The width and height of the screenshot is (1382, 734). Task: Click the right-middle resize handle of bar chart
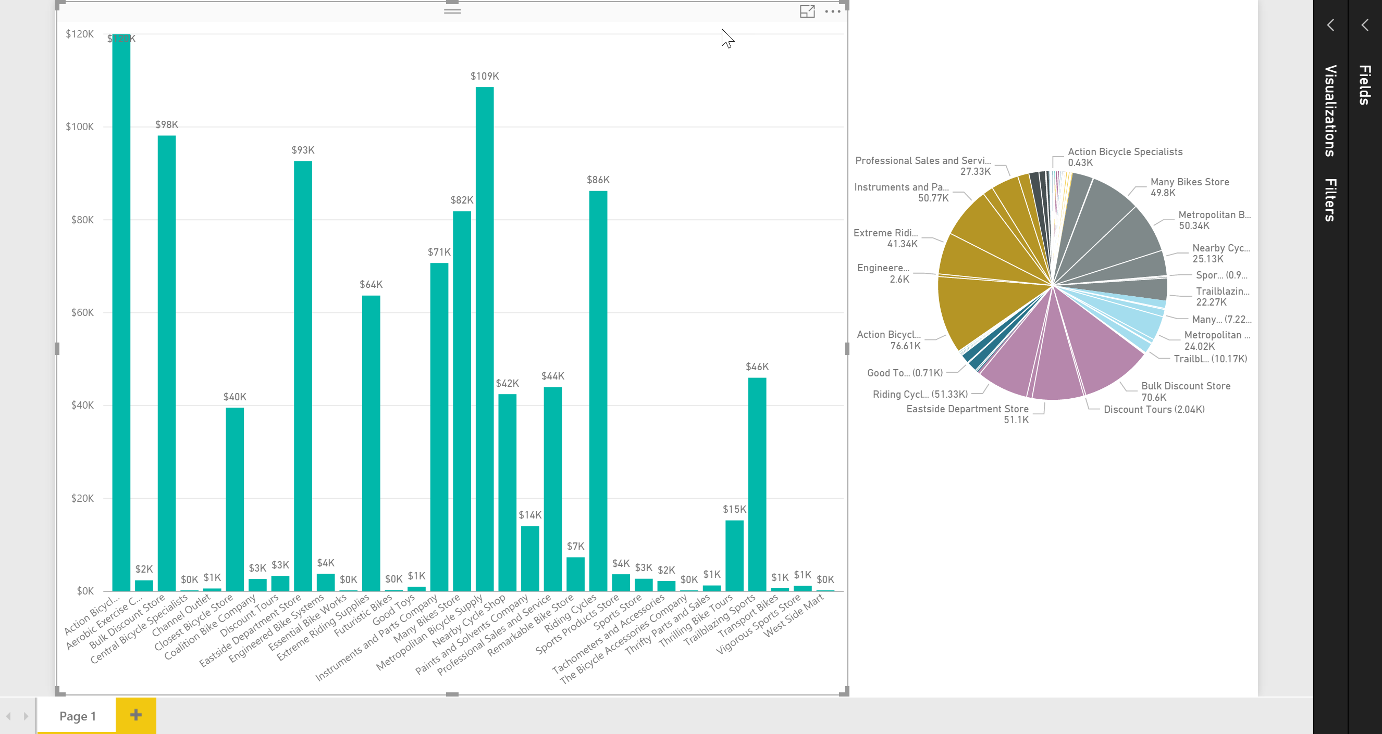(x=847, y=349)
